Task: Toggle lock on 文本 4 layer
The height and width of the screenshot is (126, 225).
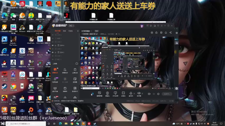Action: (x=55, y=45)
